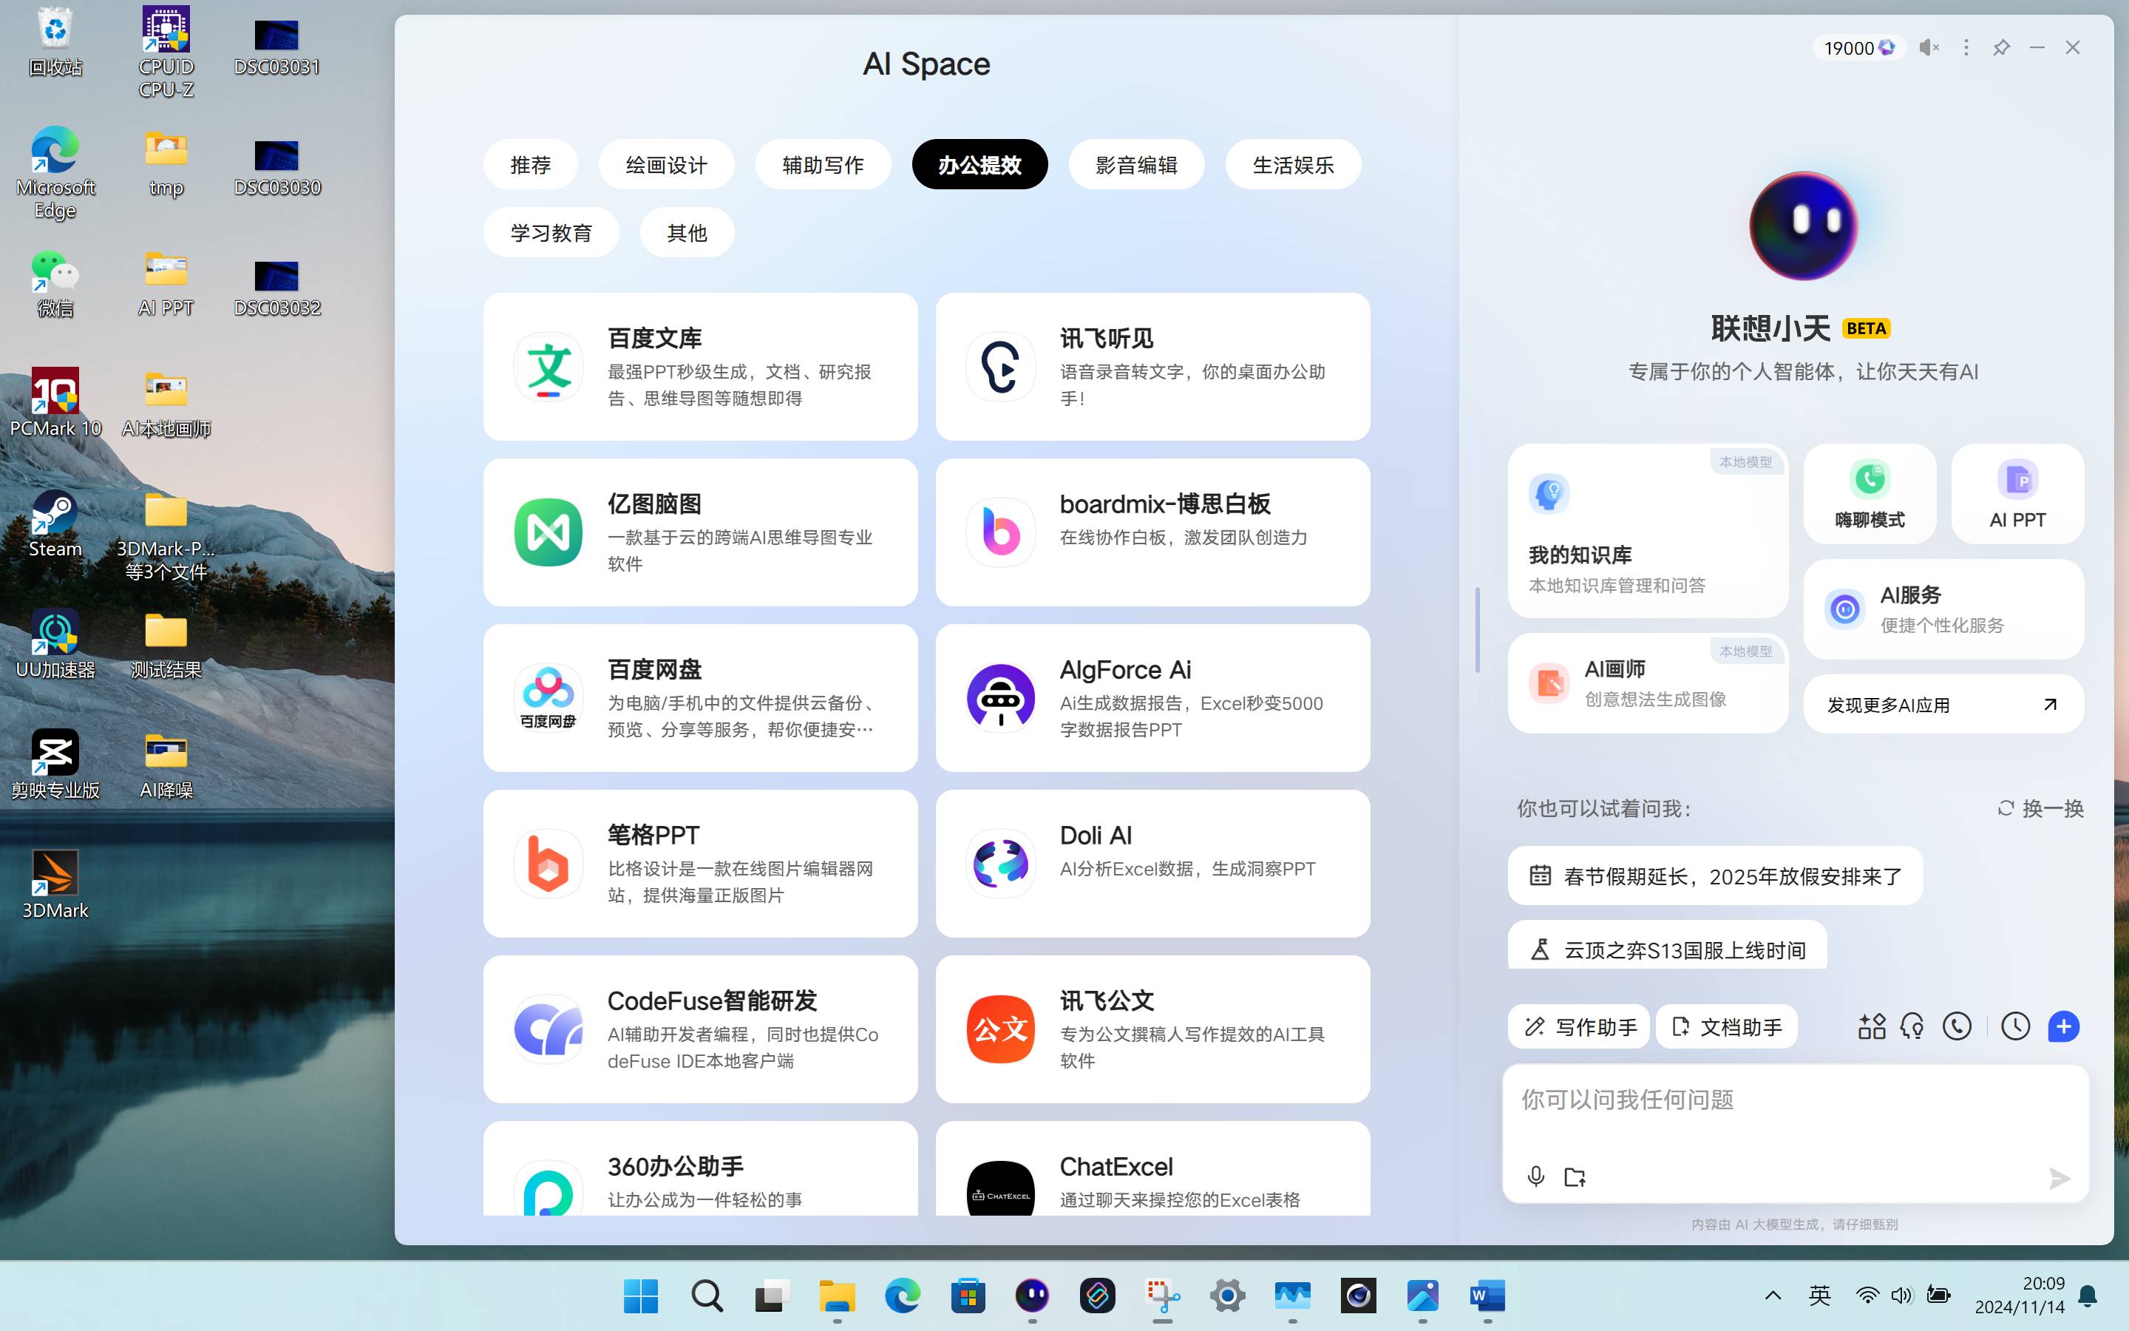Open Word from the taskbar

pyautogui.click(x=1487, y=1296)
